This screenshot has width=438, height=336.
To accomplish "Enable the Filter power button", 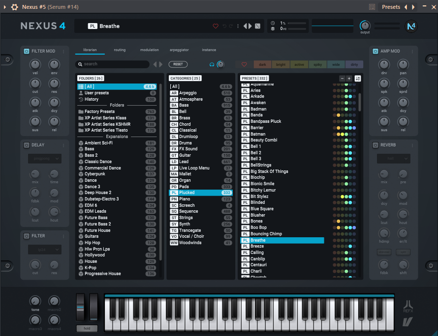I will pos(27,236).
